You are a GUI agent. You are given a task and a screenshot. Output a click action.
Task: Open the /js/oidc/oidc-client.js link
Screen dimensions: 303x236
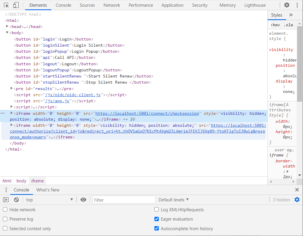(73, 95)
